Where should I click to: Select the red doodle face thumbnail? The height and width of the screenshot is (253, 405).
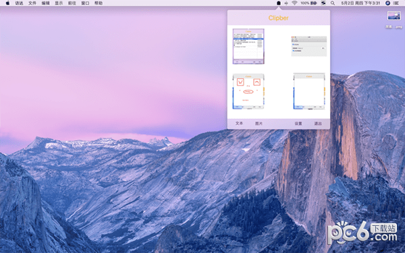click(248, 91)
